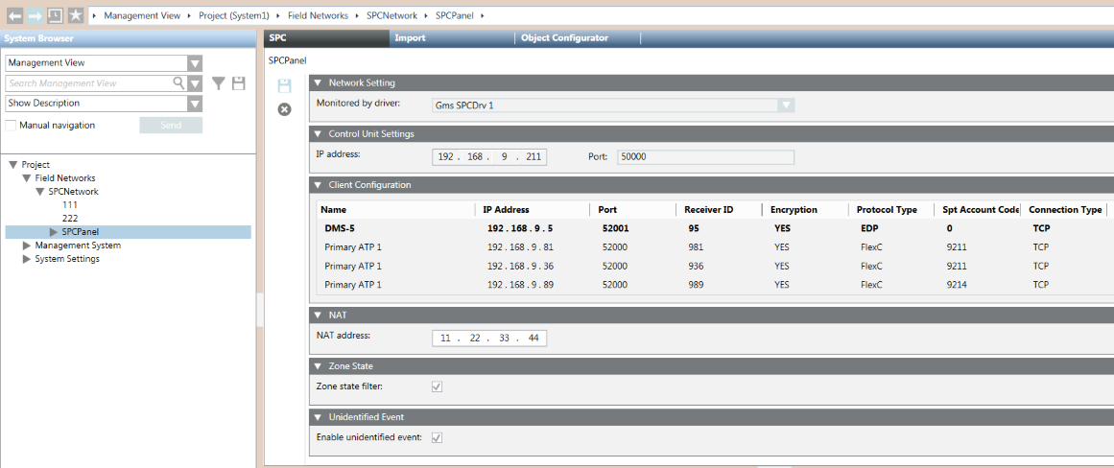This screenshot has height=468, width=1114.
Task: Click the search magnifier icon
Action: coord(178,83)
